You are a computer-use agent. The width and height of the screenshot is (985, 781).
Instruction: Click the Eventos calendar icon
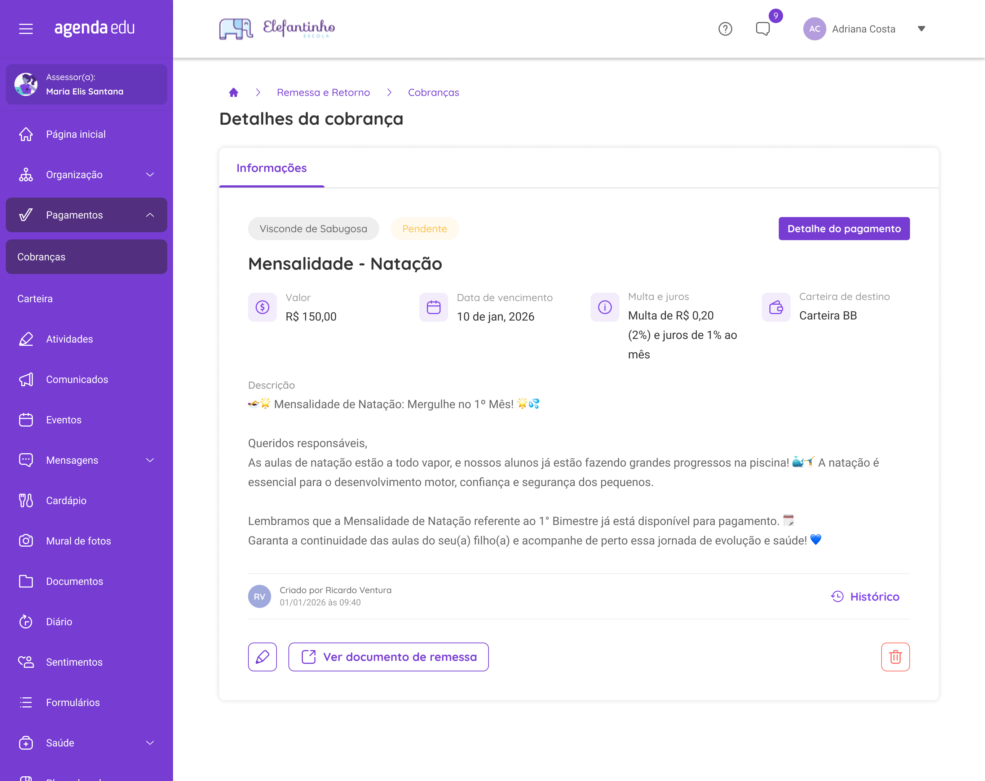[x=26, y=420]
